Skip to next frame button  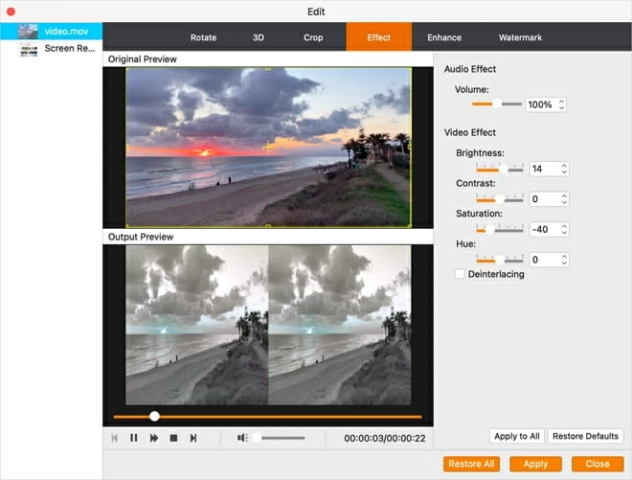pos(193,438)
